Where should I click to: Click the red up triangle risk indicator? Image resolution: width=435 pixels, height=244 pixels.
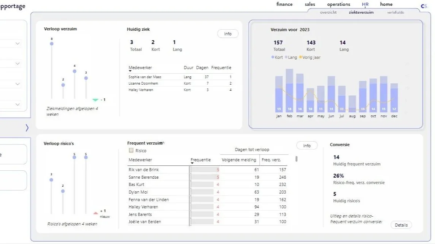(96, 213)
